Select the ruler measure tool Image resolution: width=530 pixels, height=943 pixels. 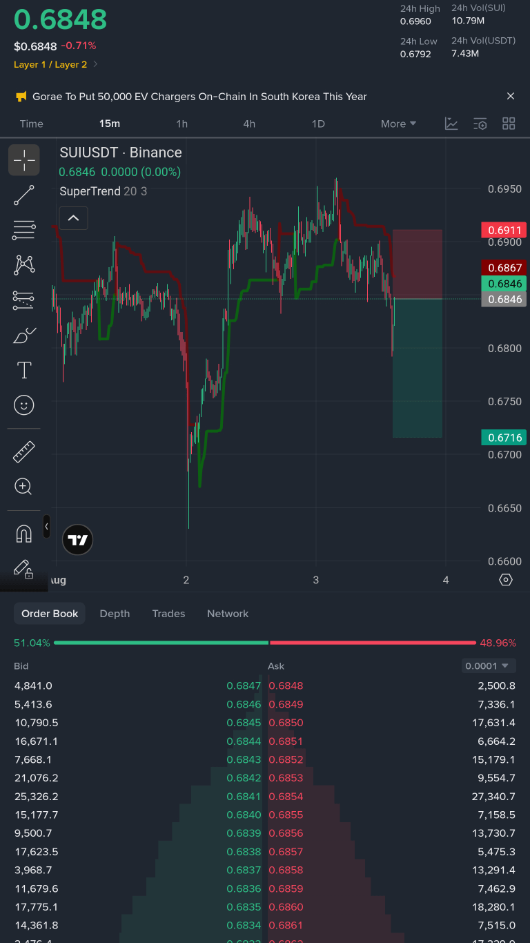coord(24,452)
